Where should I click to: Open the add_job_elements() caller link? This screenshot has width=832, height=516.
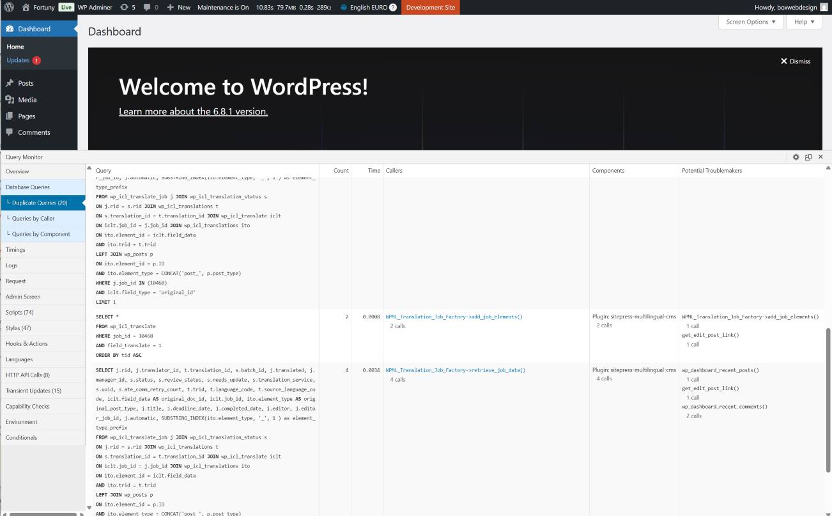click(454, 317)
